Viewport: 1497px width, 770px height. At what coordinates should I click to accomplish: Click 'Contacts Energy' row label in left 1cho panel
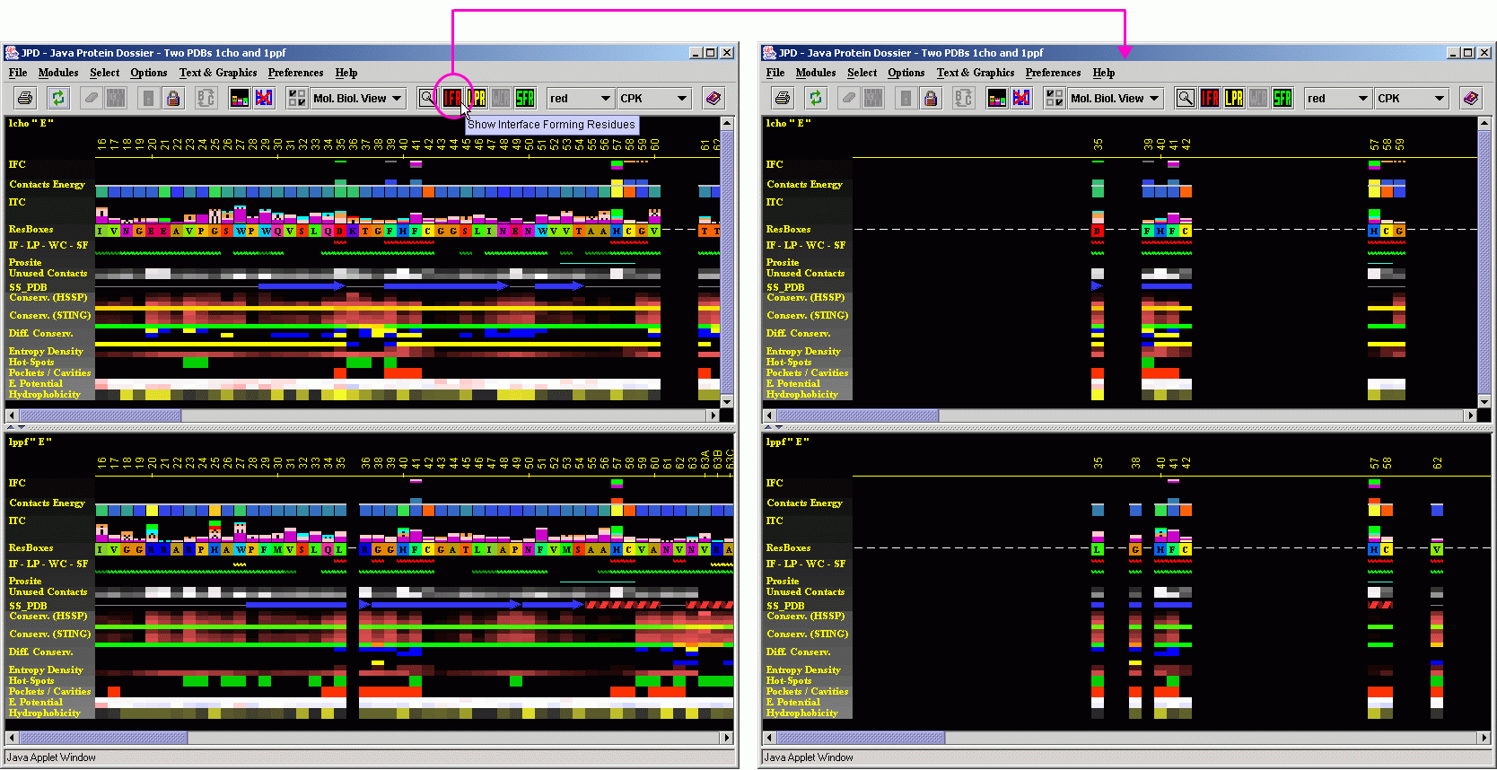(x=48, y=184)
